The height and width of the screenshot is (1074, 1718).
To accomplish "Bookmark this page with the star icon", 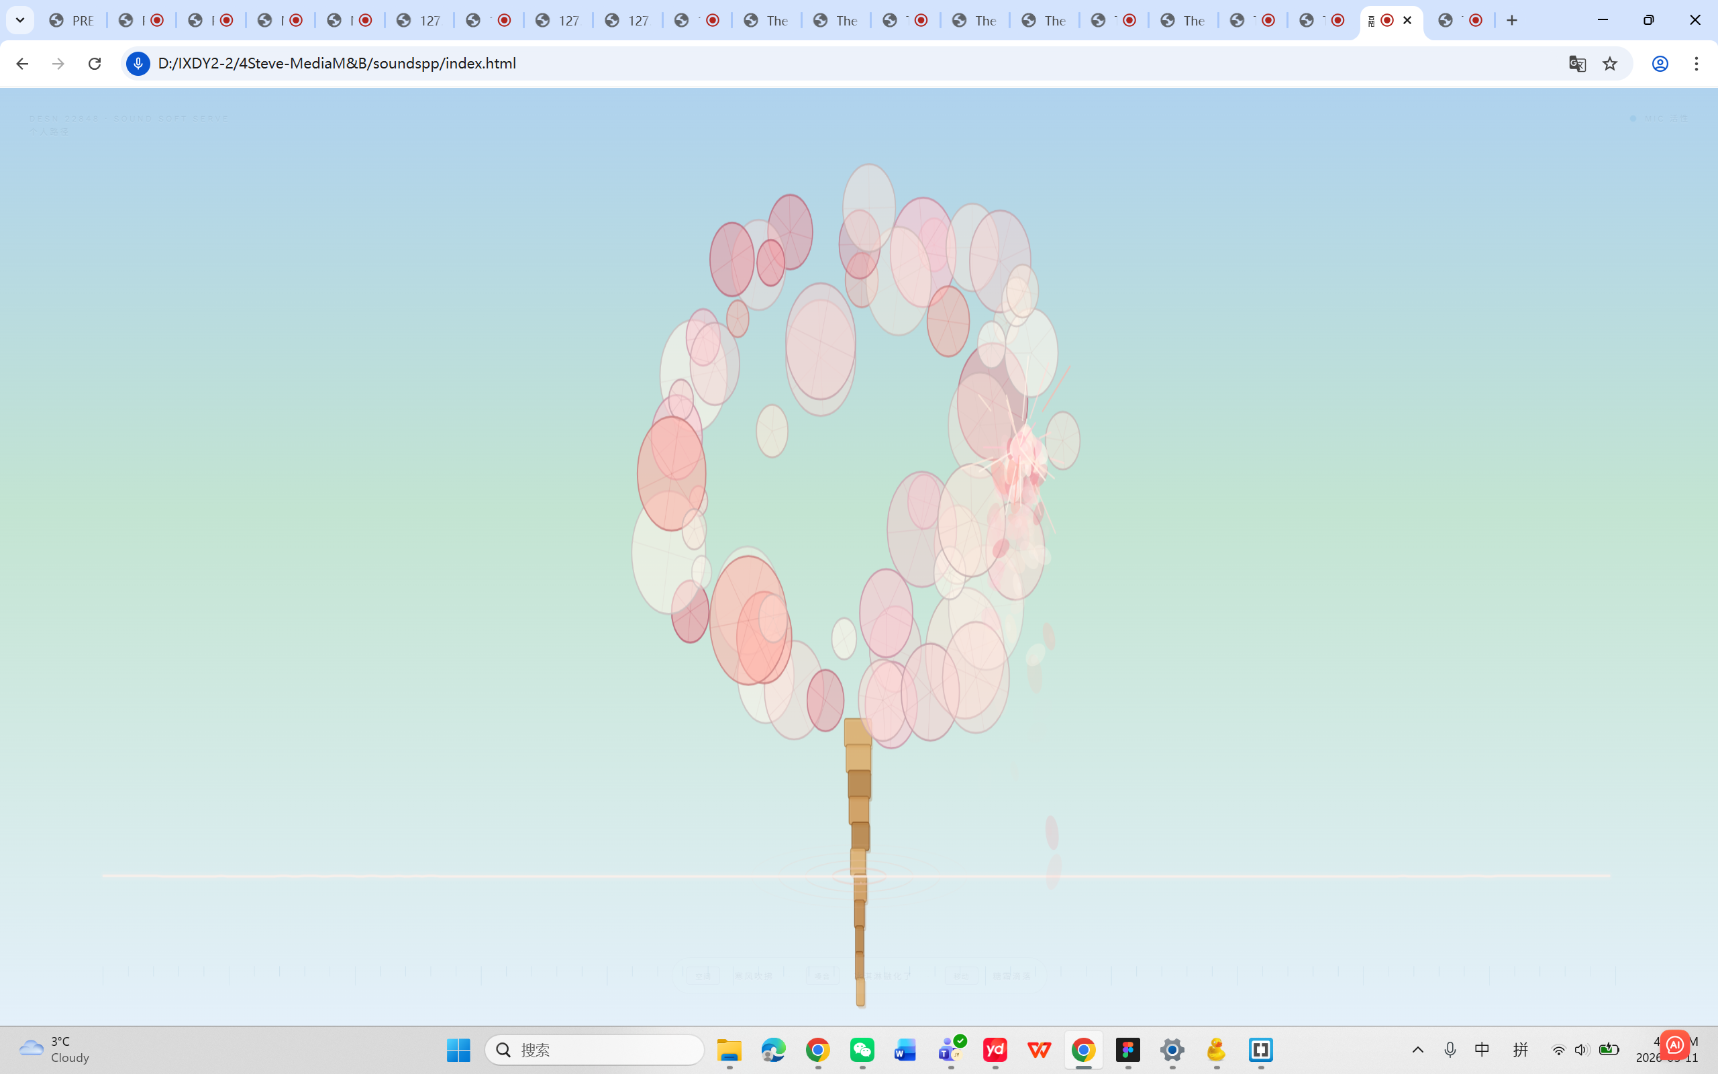I will (x=1609, y=63).
